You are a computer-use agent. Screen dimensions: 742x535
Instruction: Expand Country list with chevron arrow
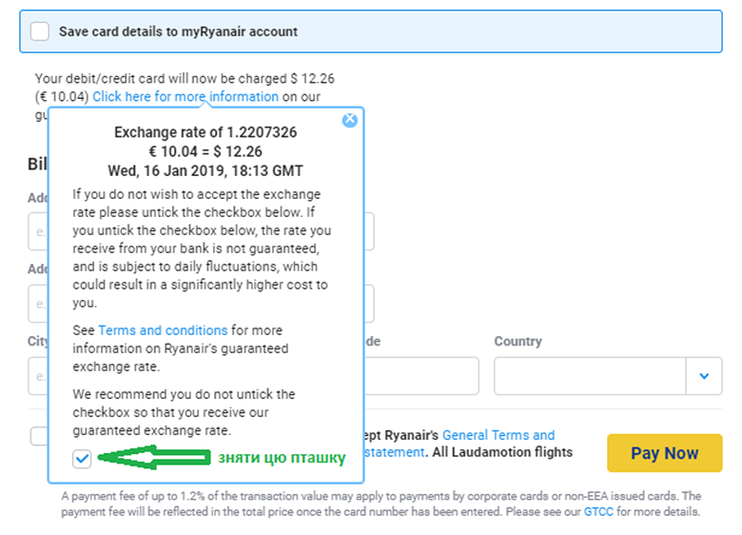pos(704,376)
